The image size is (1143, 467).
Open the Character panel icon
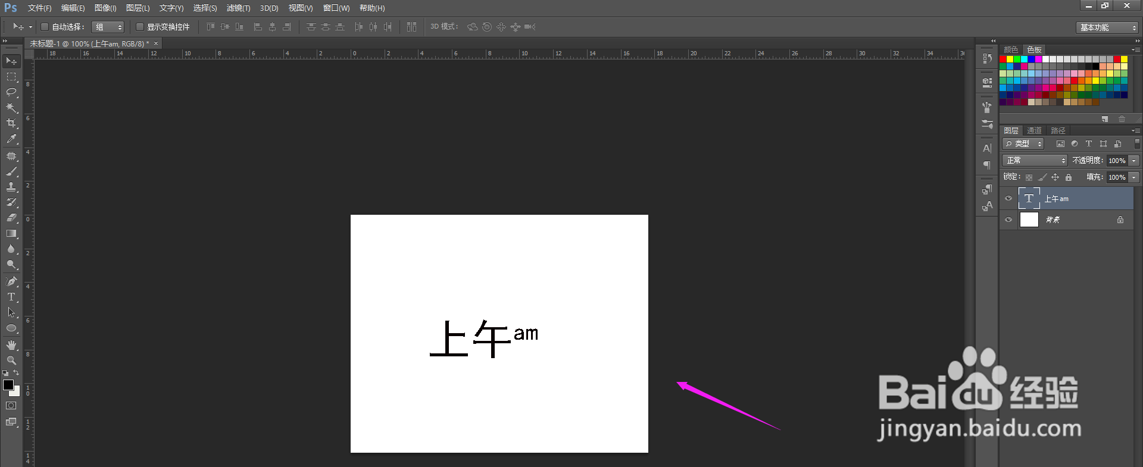[x=987, y=148]
